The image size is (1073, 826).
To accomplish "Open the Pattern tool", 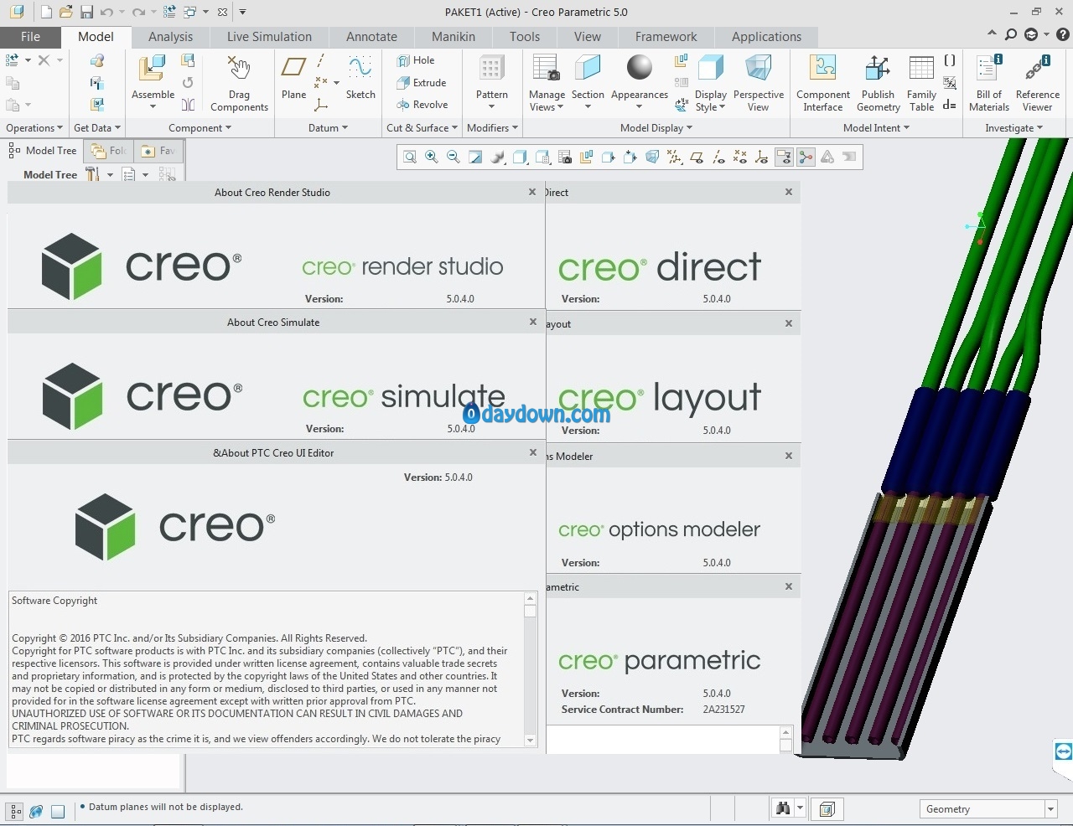I will (492, 82).
